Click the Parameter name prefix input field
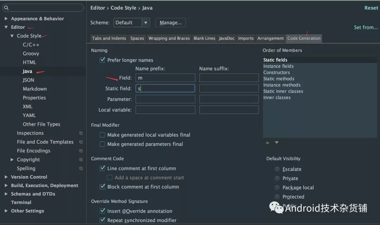Viewport: 380px width, 225px height. pyautogui.click(x=165, y=99)
